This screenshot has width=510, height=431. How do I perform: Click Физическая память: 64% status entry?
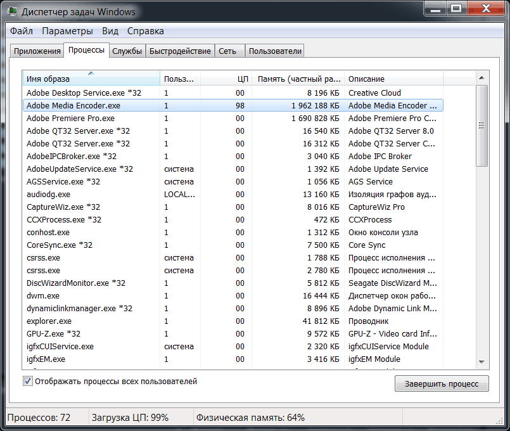250,417
